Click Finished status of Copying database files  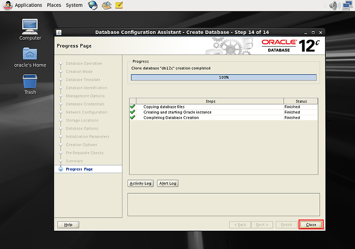click(292, 107)
